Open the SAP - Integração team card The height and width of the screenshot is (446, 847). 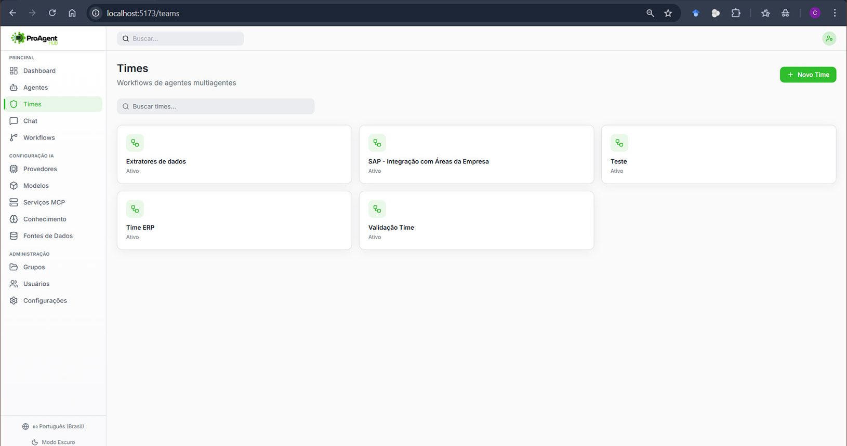coord(476,155)
